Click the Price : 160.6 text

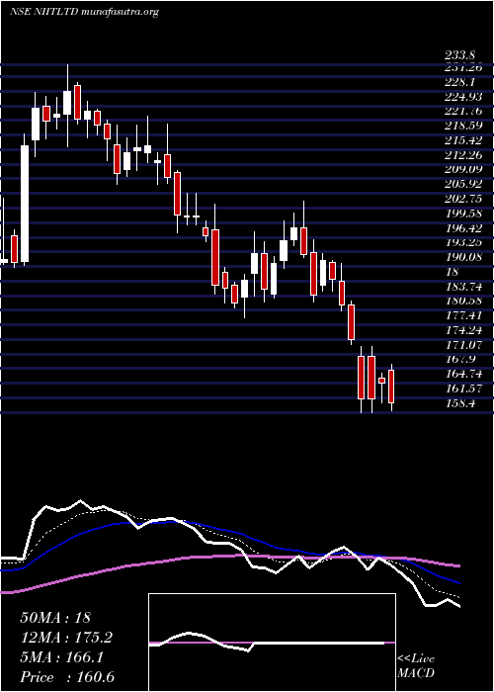67,677
